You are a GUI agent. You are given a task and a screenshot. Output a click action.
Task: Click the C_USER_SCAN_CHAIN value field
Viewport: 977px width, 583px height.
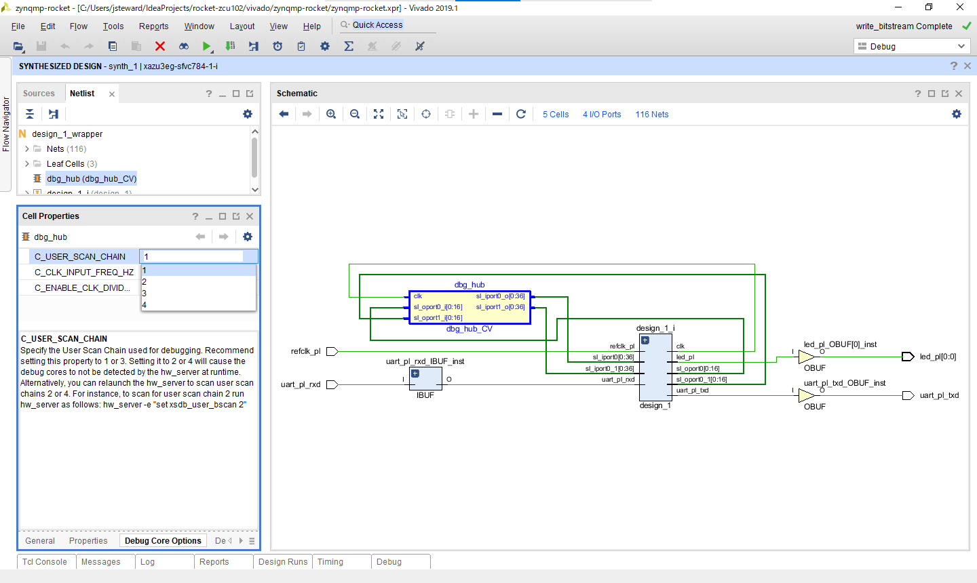pyautogui.click(x=198, y=256)
